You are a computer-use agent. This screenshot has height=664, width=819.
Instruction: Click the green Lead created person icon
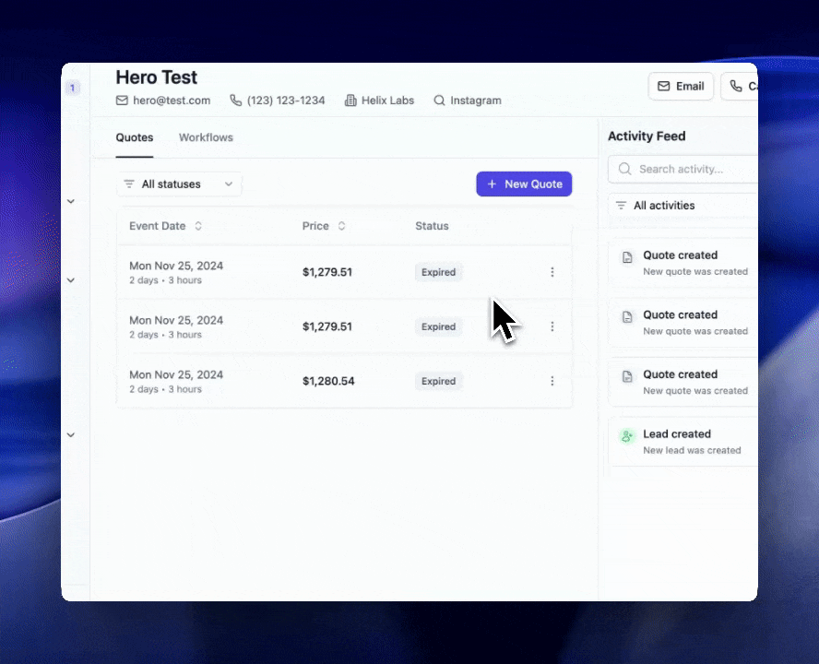627,436
